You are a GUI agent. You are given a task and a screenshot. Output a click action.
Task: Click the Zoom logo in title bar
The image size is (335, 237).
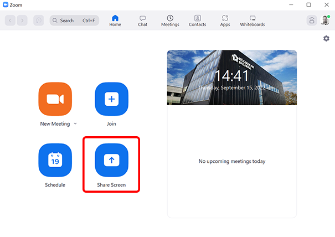(x=6, y=4)
